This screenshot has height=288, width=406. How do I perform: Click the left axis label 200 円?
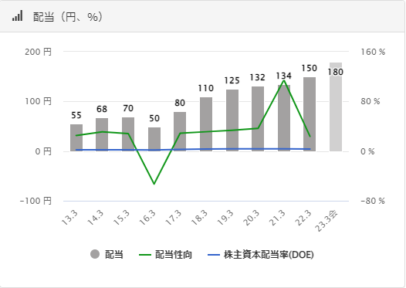(x=38, y=52)
